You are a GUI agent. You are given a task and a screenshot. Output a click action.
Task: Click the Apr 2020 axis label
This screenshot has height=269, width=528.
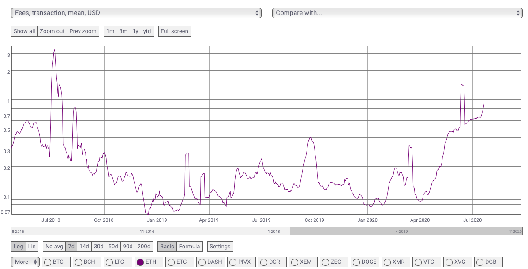tap(420, 220)
